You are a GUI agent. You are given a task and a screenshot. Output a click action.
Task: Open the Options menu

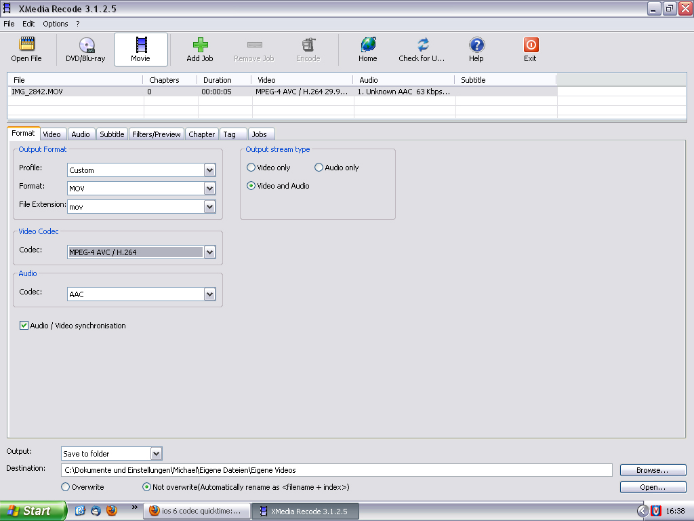(56, 24)
